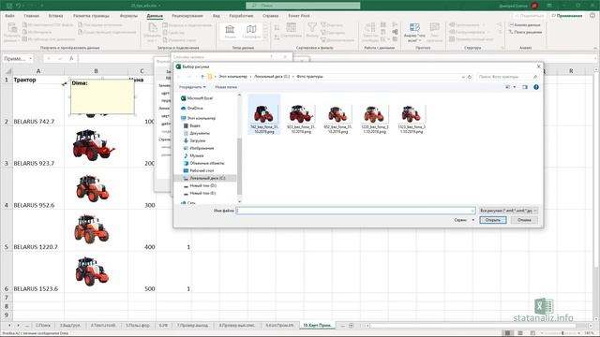
Task: Click Локальный диск (C:) in the address path
Action: (x=272, y=77)
